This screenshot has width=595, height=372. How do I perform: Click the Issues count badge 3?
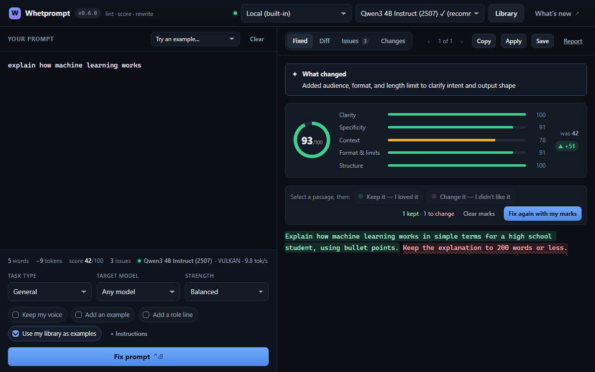click(x=365, y=41)
